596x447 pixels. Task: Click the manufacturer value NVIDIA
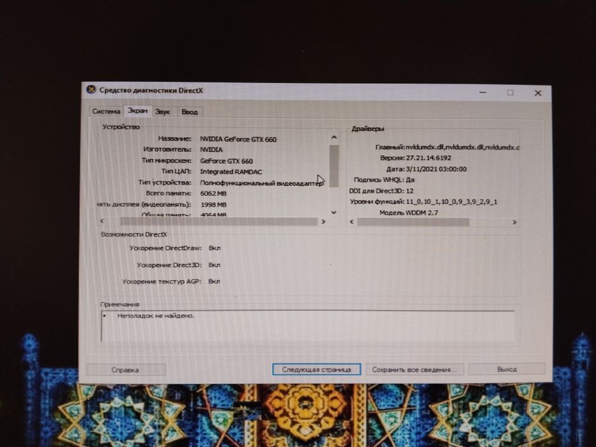211,150
